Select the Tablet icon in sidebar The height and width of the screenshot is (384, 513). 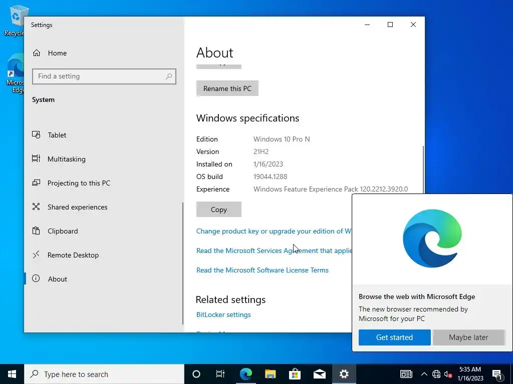pyautogui.click(x=36, y=135)
